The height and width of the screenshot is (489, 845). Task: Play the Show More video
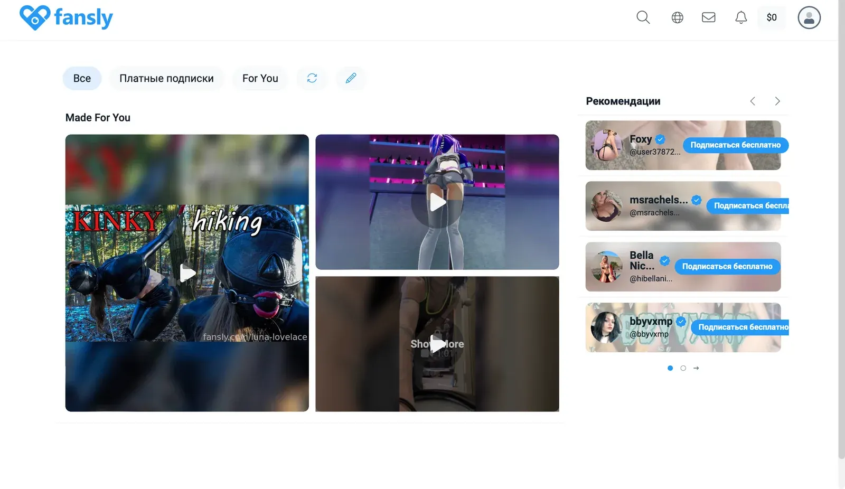point(437,344)
